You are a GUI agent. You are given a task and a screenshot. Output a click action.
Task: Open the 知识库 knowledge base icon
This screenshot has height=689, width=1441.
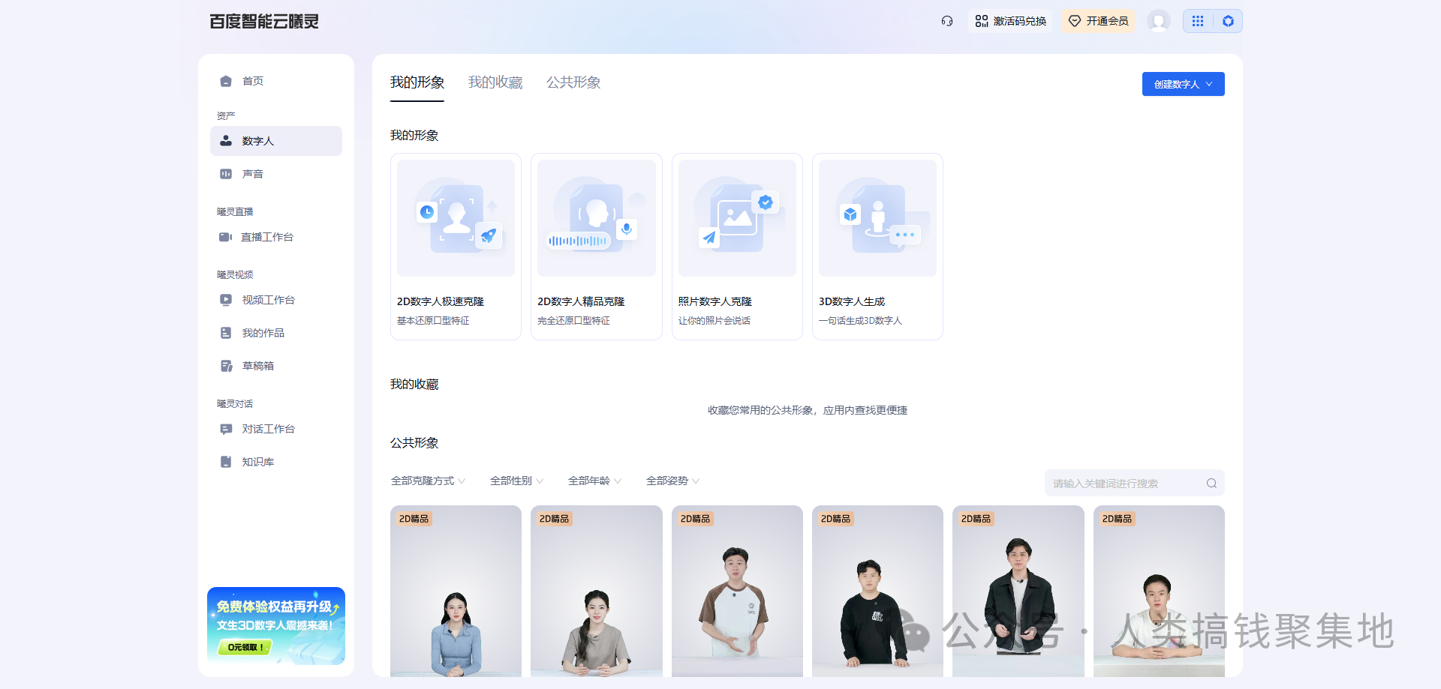(226, 461)
